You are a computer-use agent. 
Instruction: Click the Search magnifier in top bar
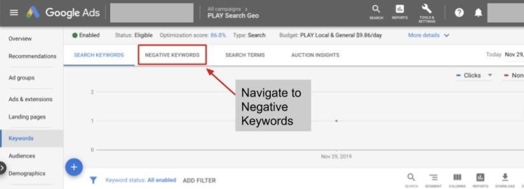pyautogui.click(x=376, y=12)
